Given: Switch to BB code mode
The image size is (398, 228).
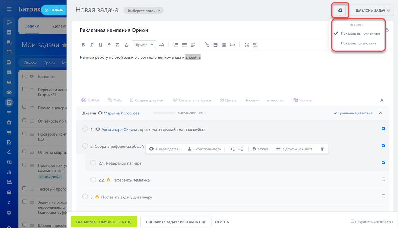Looking at the screenshot, I should pos(255,45).
